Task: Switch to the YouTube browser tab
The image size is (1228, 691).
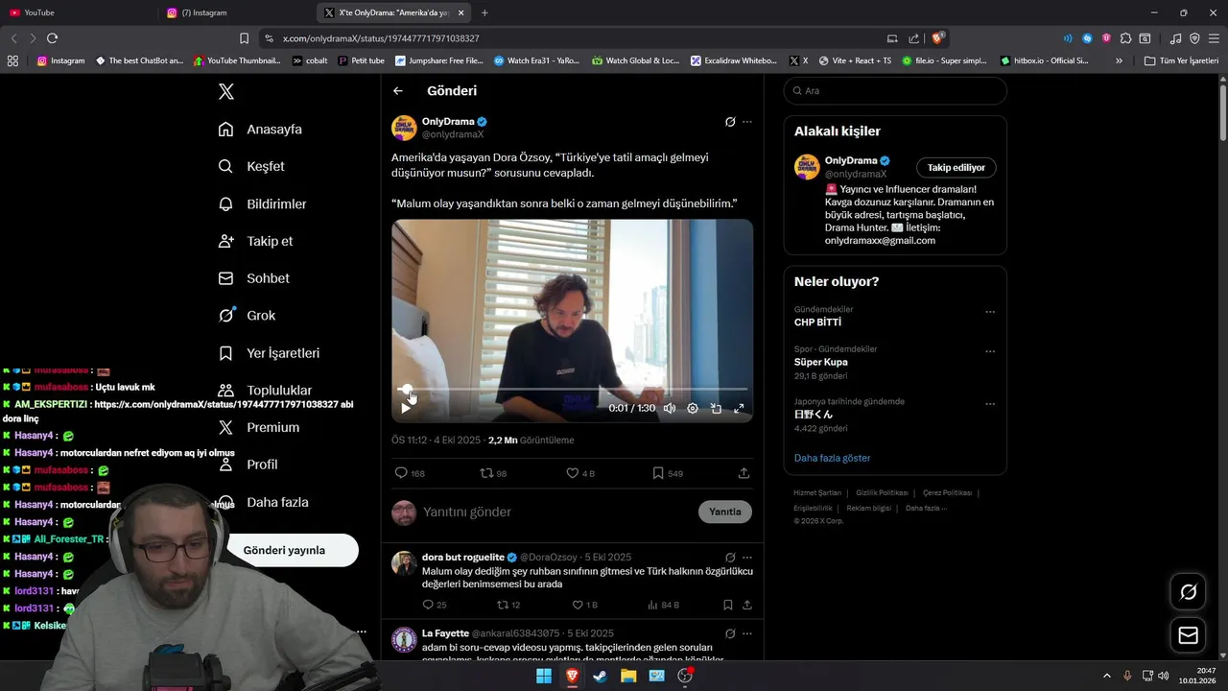Action: coord(77,12)
